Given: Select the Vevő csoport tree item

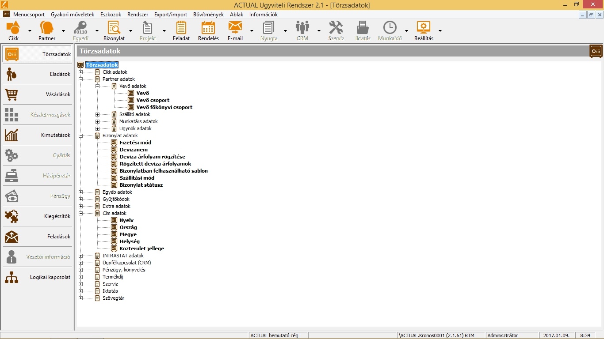Looking at the screenshot, I should [153, 100].
